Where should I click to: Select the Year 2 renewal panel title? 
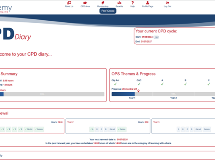tap(70, 122)
